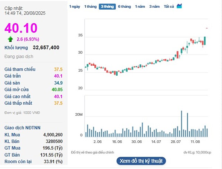The width and height of the screenshot is (222, 169).
Task: Select the highlighted 3 tháng tab
Action: [x=107, y=7]
